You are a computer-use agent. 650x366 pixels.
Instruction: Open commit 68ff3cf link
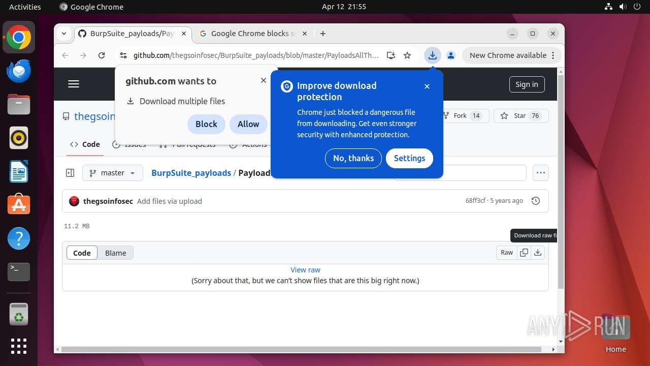click(475, 201)
